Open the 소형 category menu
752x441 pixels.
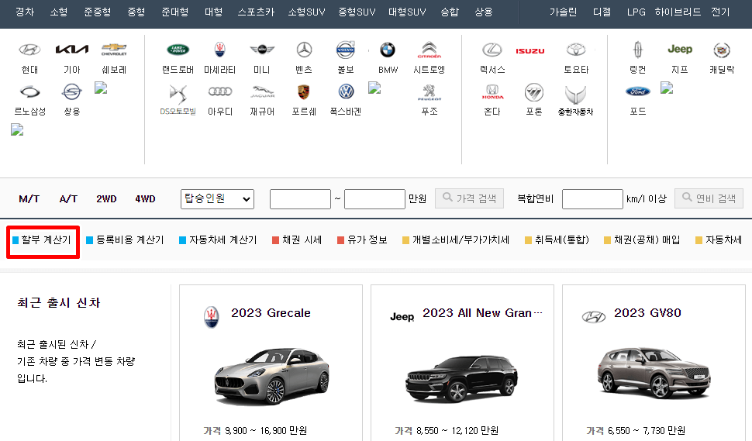point(59,12)
